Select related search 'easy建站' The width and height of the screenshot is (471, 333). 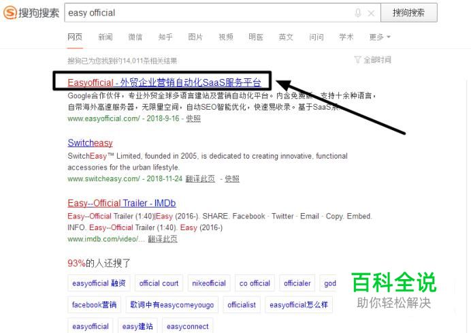click(x=137, y=326)
